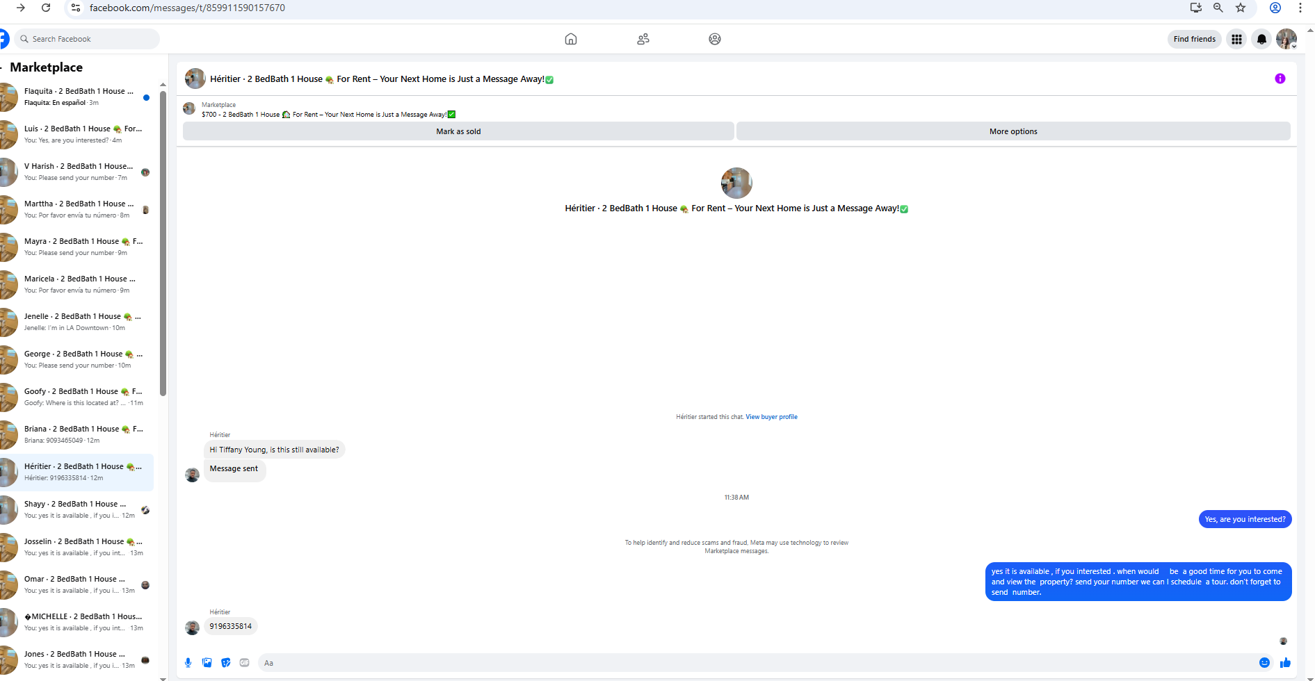Open Jenelle conversation
The width and height of the screenshot is (1315, 681).
pos(76,322)
